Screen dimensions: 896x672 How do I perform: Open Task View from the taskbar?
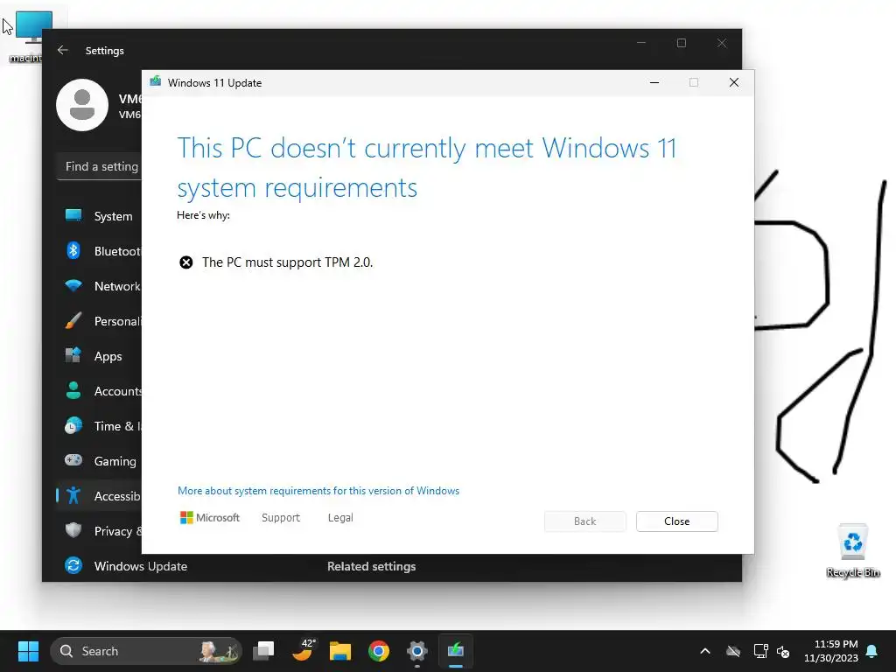tap(263, 651)
